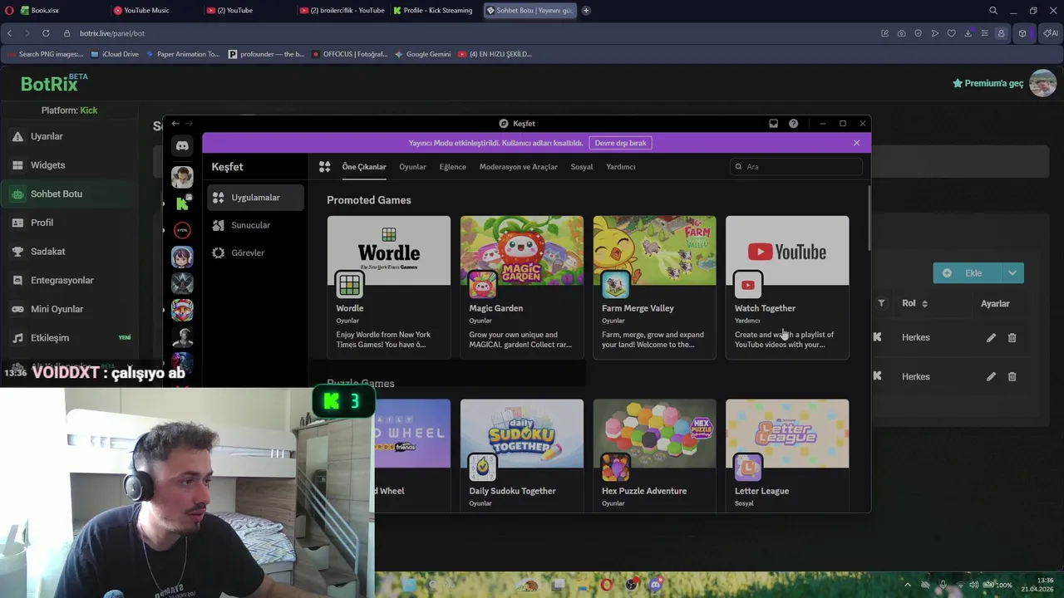Click Magic Garden small app icon
This screenshot has width=1064, height=598.
pos(482,285)
